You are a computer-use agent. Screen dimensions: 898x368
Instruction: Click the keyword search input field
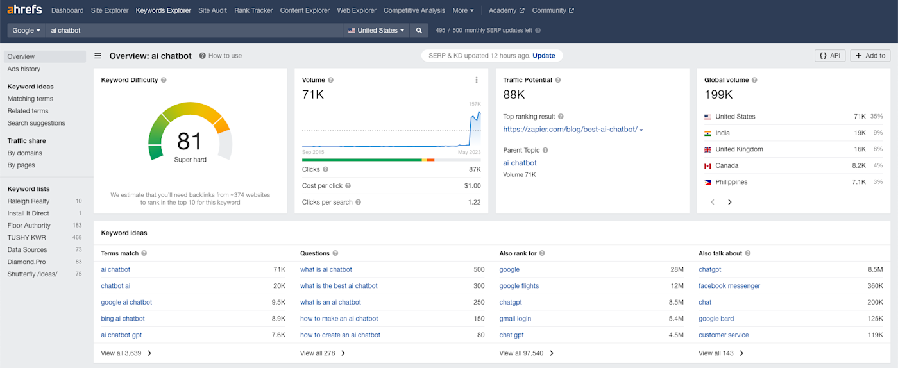coord(192,30)
